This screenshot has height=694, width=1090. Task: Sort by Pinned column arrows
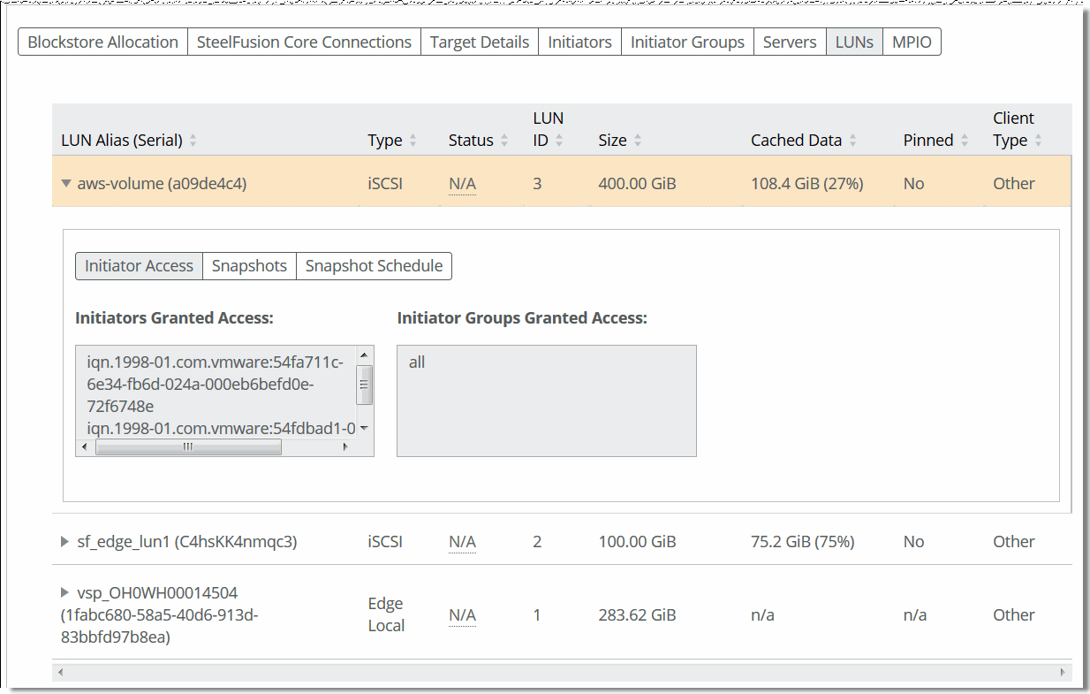[965, 141]
